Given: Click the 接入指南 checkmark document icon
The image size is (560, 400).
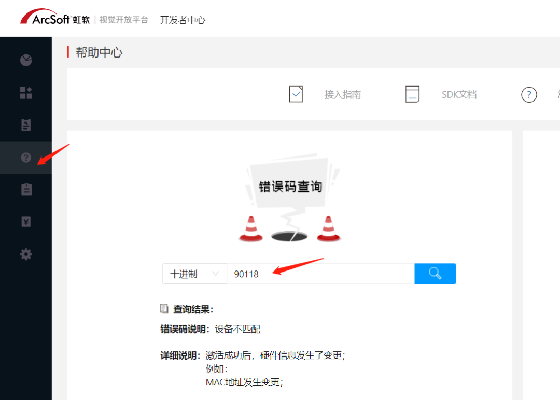Looking at the screenshot, I should 296,94.
